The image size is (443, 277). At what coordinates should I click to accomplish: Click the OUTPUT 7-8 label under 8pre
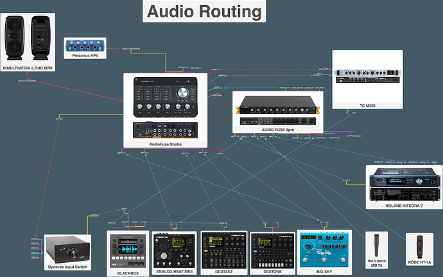point(334,138)
